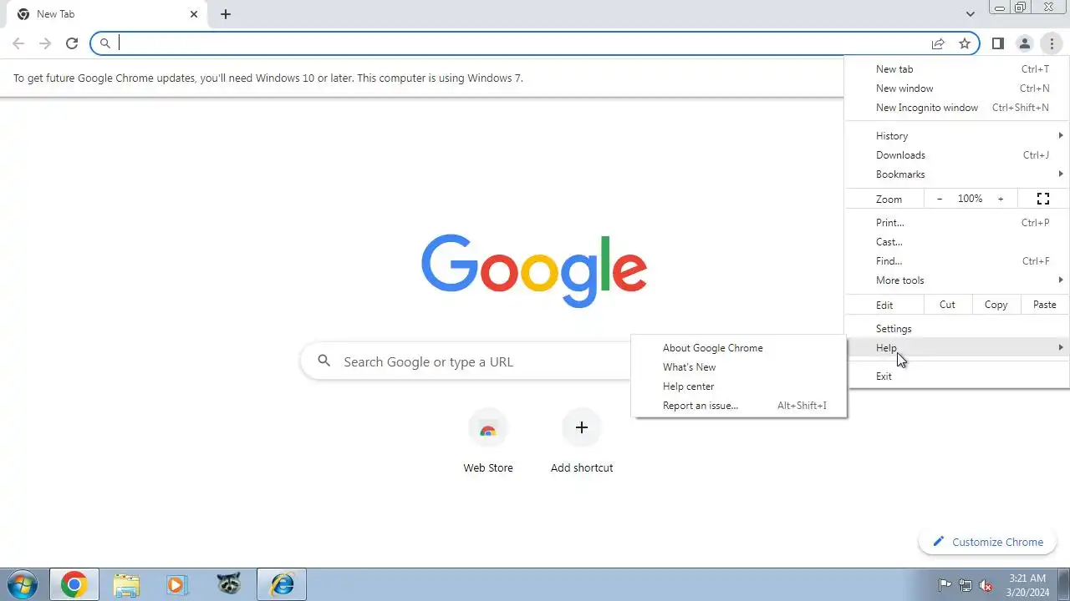Expand the More tools submenu

[957, 280]
